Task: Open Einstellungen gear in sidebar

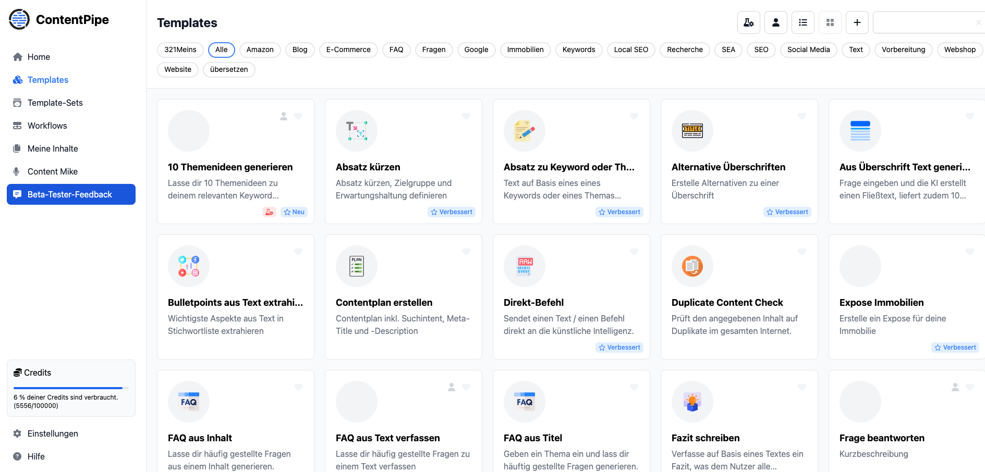Action: point(52,433)
